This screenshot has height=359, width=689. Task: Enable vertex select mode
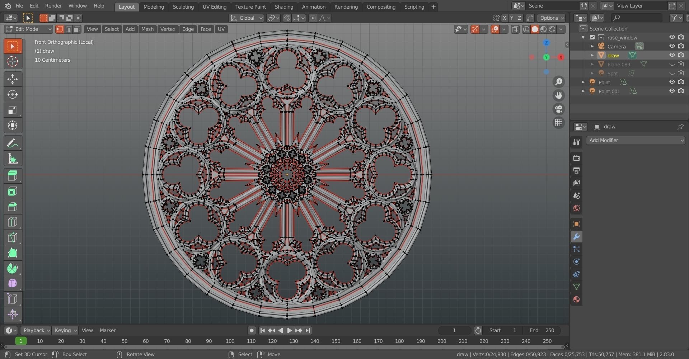point(60,29)
